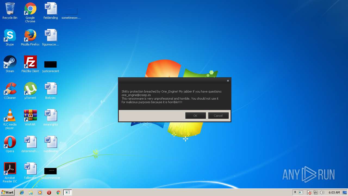This screenshot has width=348, height=196.
Task: Open Chrome from the taskbar
Action: pyautogui.click(x=58, y=192)
